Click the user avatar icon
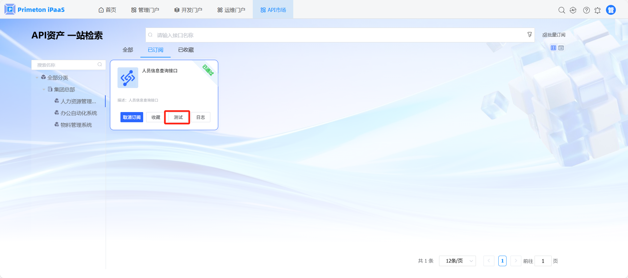The image size is (628, 278). click(x=611, y=10)
